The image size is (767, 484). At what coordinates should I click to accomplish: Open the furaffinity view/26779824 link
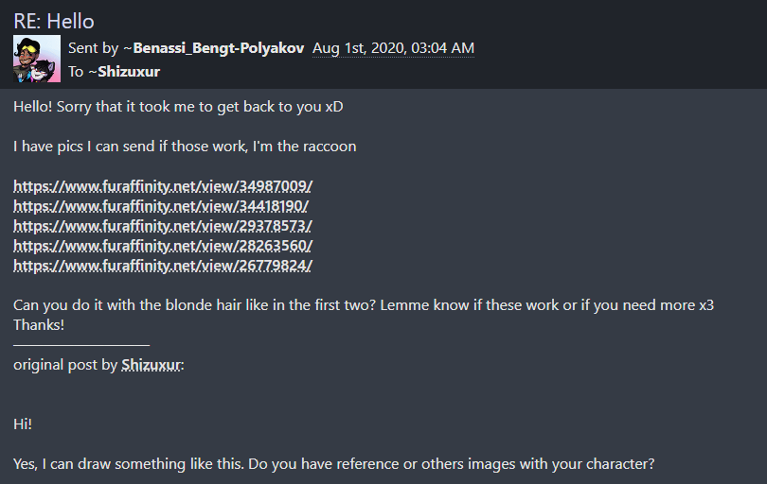[163, 266]
